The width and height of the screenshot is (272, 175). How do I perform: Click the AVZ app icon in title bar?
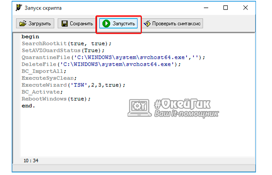click(x=19, y=8)
